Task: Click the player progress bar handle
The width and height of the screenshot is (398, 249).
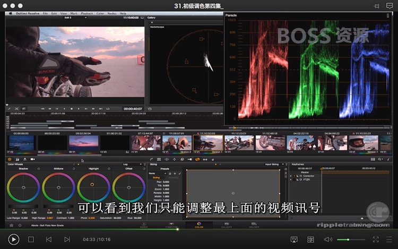Action: 177,229
